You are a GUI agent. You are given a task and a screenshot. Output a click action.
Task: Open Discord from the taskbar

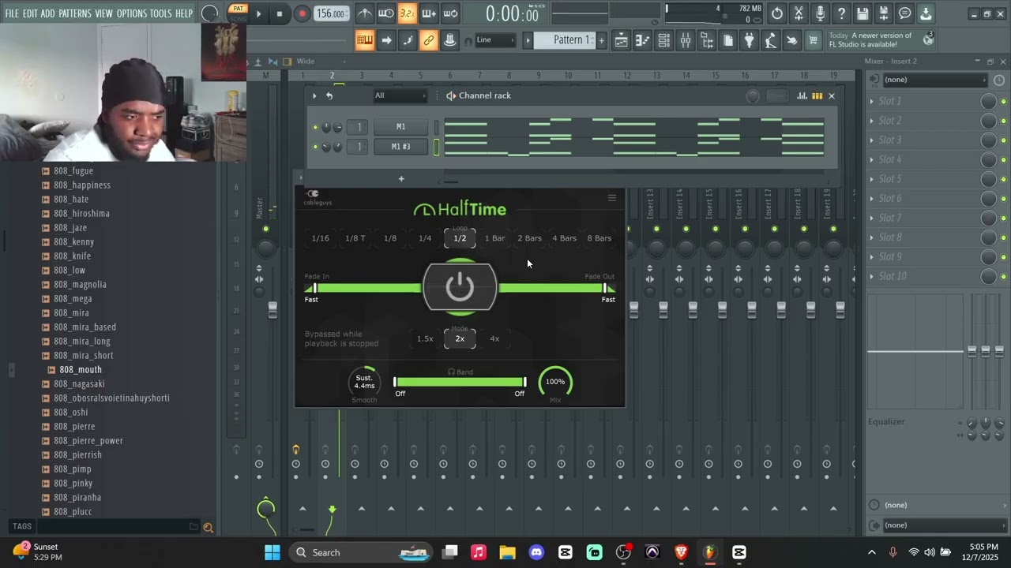pyautogui.click(x=536, y=552)
